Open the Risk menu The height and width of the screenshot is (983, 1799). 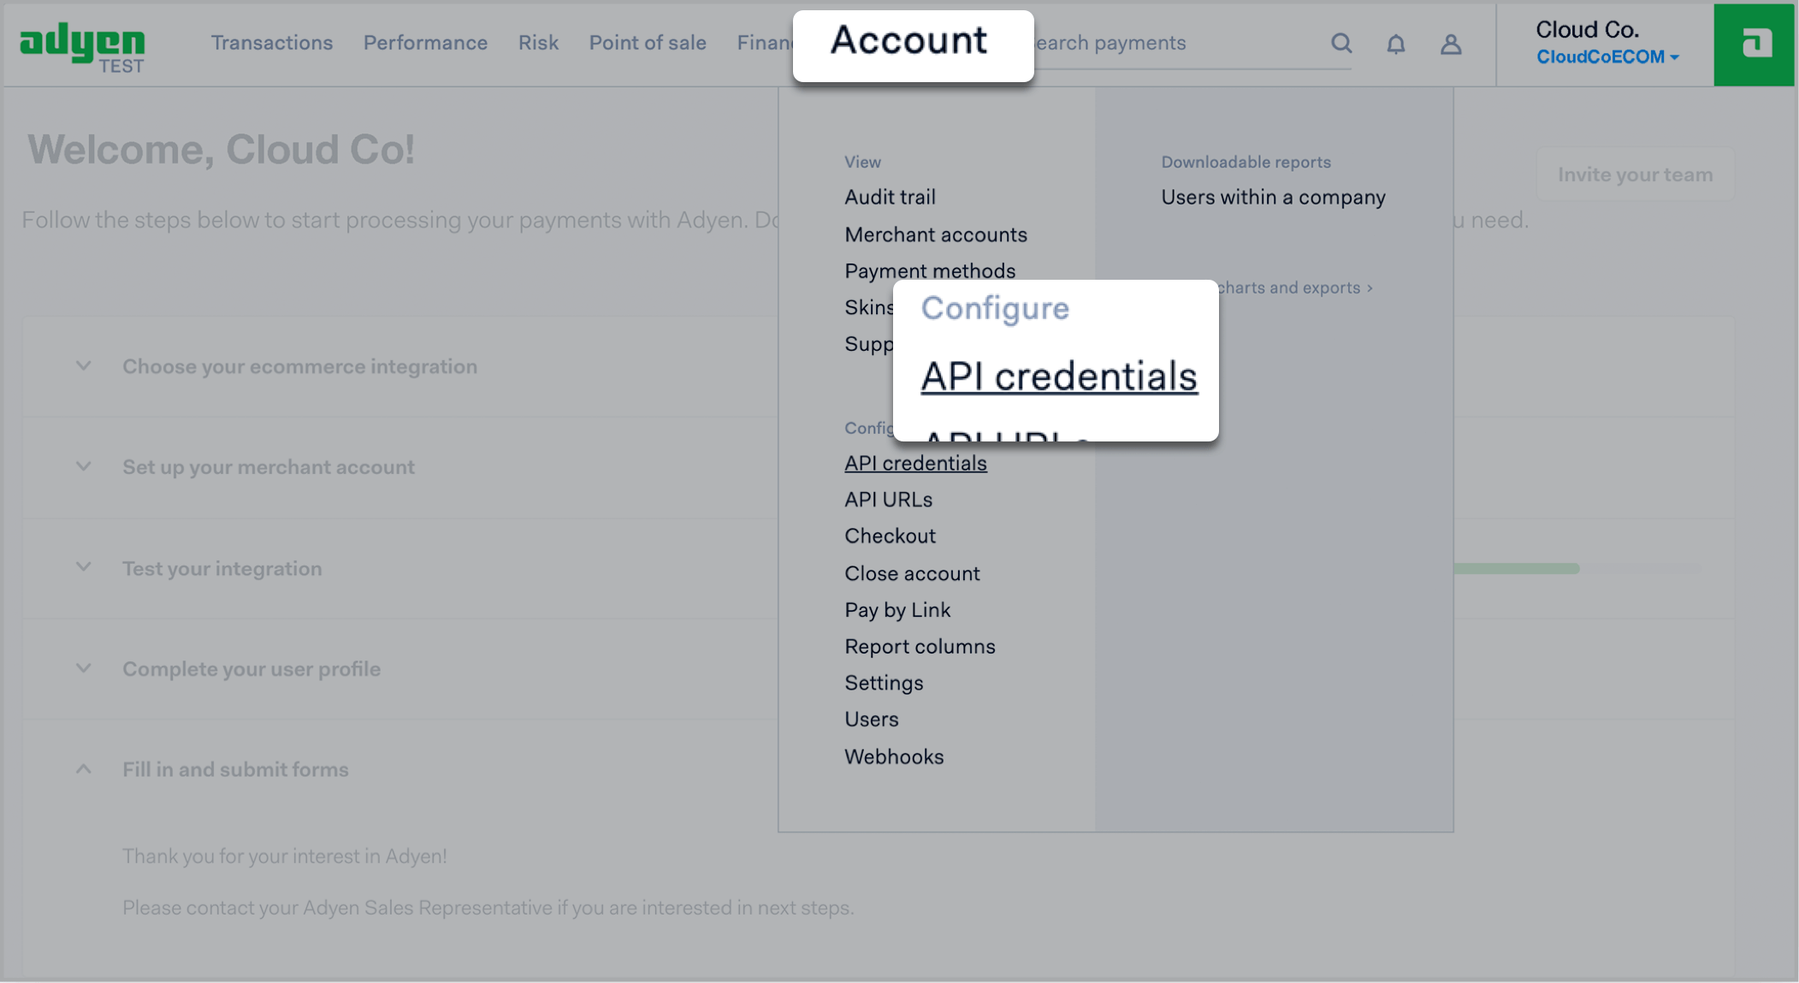[538, 43]
